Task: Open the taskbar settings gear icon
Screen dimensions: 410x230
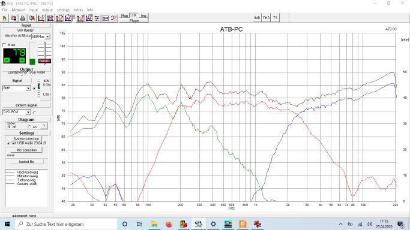Action: click(x=213, y=224)
